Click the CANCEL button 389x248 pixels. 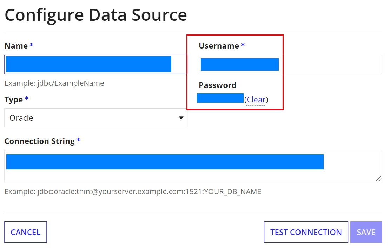(26, 232)
